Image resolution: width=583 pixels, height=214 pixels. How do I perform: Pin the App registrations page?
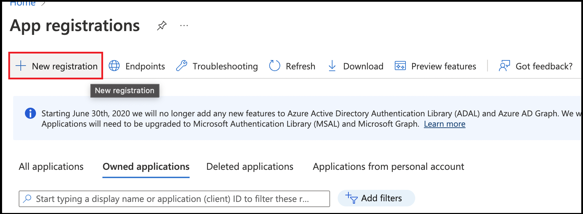coord(162,26)
